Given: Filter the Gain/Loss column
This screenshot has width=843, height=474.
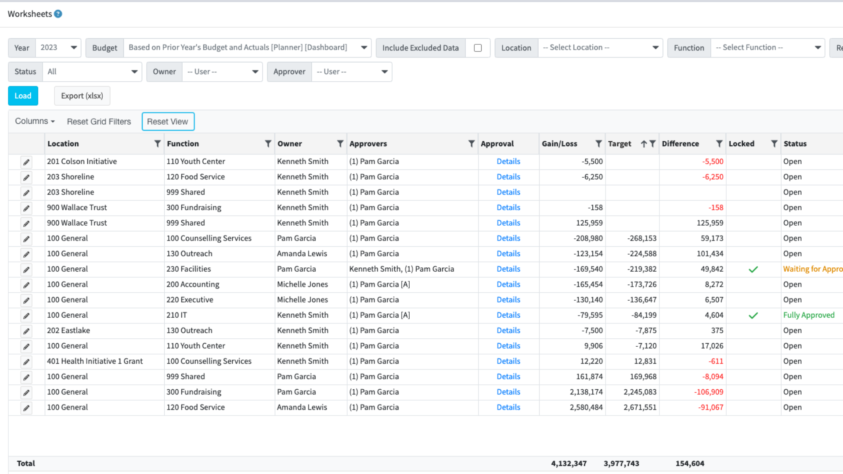Looking at the screenshot, I should [598, 144].
